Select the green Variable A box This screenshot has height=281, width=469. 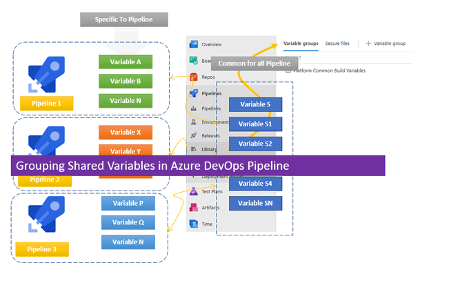(x=126, y=61)
